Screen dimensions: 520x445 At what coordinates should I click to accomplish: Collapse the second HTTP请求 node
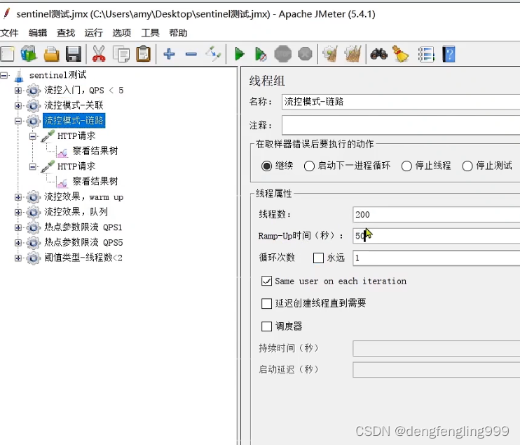32,166
